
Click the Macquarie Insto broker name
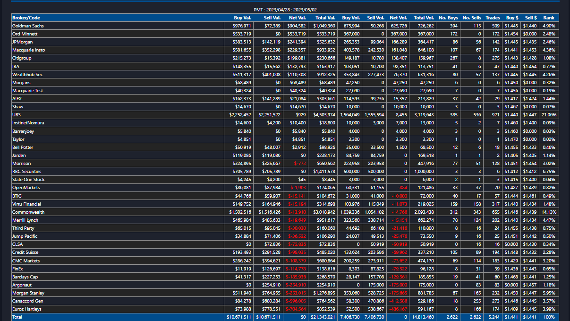[x=29, y=50]
